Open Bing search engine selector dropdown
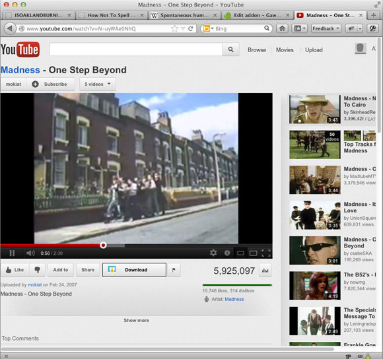 click(x=208, y=28)
